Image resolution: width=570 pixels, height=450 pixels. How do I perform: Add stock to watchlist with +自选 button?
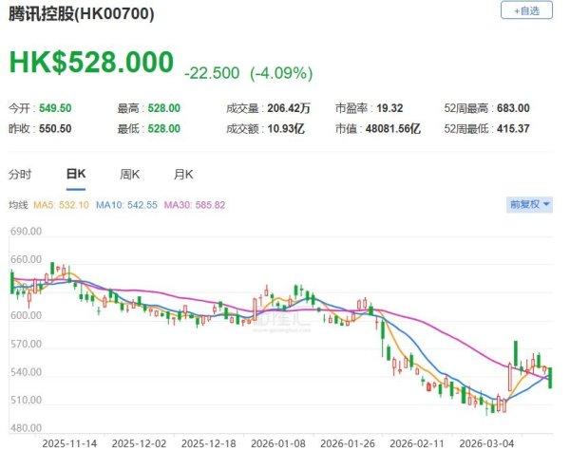click(526, 10)
